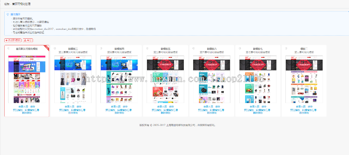Click 删除模板 under 模板二
This screenshot has height=155, width=349.
tap(304, 113)
